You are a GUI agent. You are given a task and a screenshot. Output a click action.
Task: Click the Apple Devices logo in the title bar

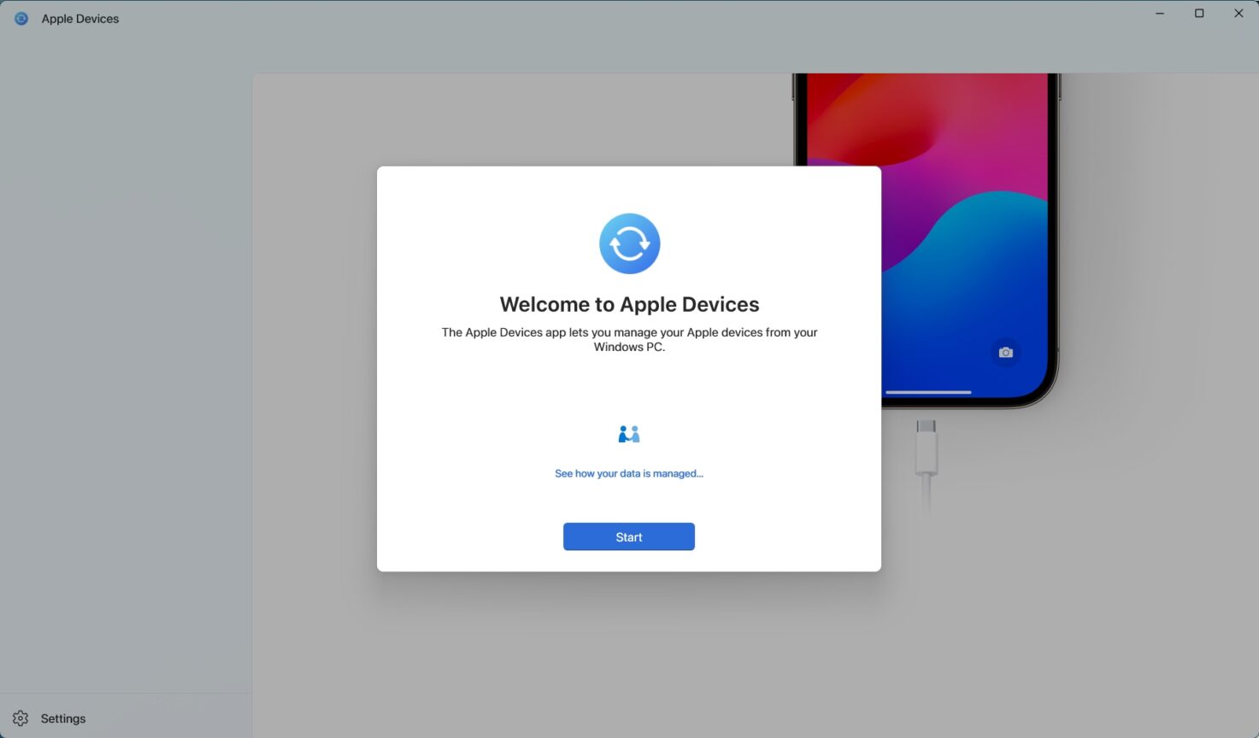pyautogui.click(x=21, y=18)
